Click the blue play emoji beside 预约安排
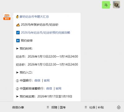Viewport: 124px width, 112px height. (x=18, y=40)
